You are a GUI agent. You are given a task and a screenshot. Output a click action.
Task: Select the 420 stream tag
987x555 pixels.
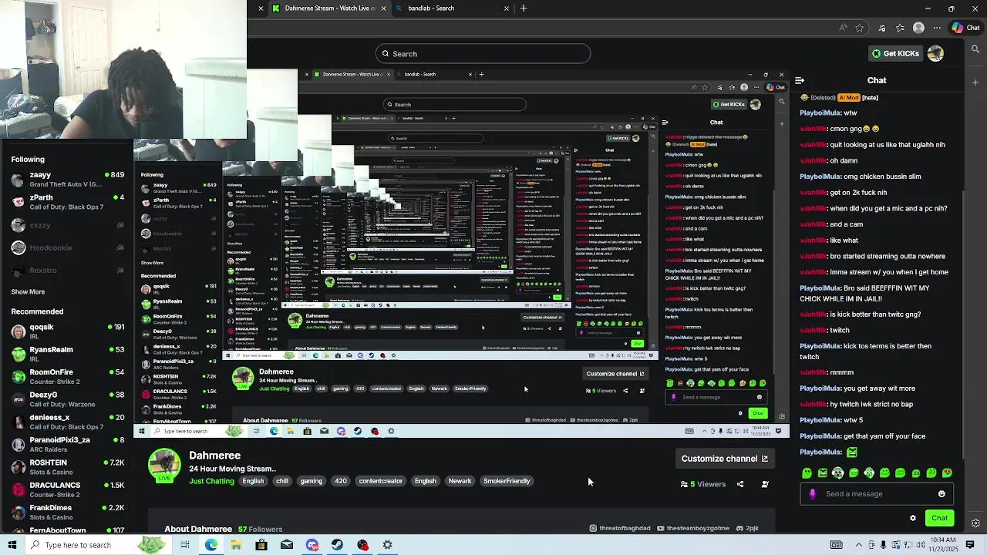pos(341,481)
